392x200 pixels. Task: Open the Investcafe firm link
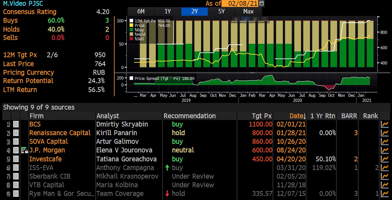[46, 159]
